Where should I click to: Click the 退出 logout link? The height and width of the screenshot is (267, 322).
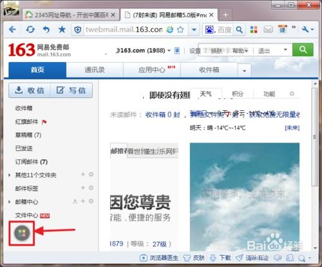pos(264,51)
